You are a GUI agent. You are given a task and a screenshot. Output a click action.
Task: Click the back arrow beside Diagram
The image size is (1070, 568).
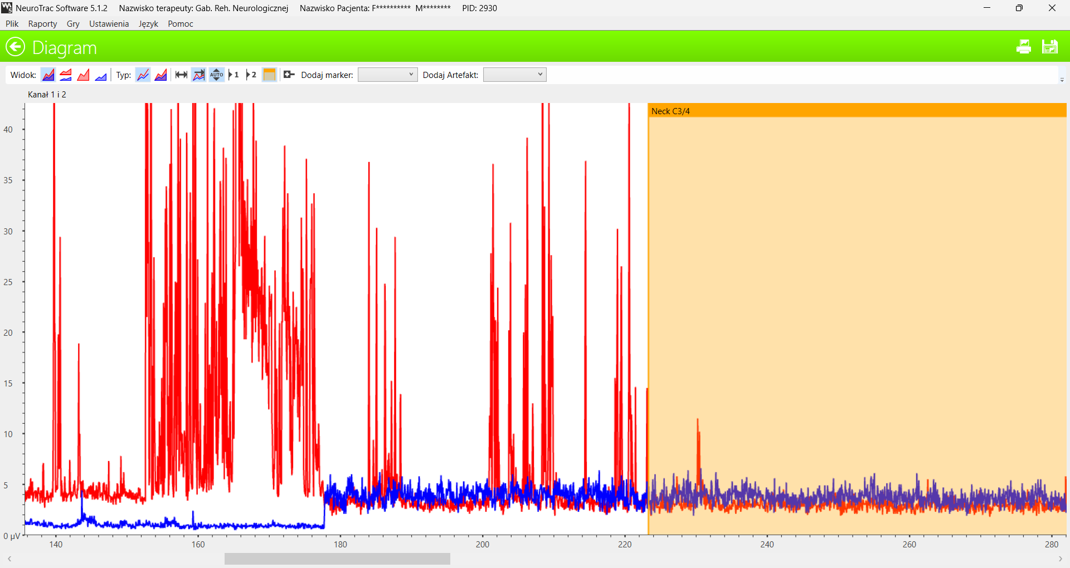point(16,47)
